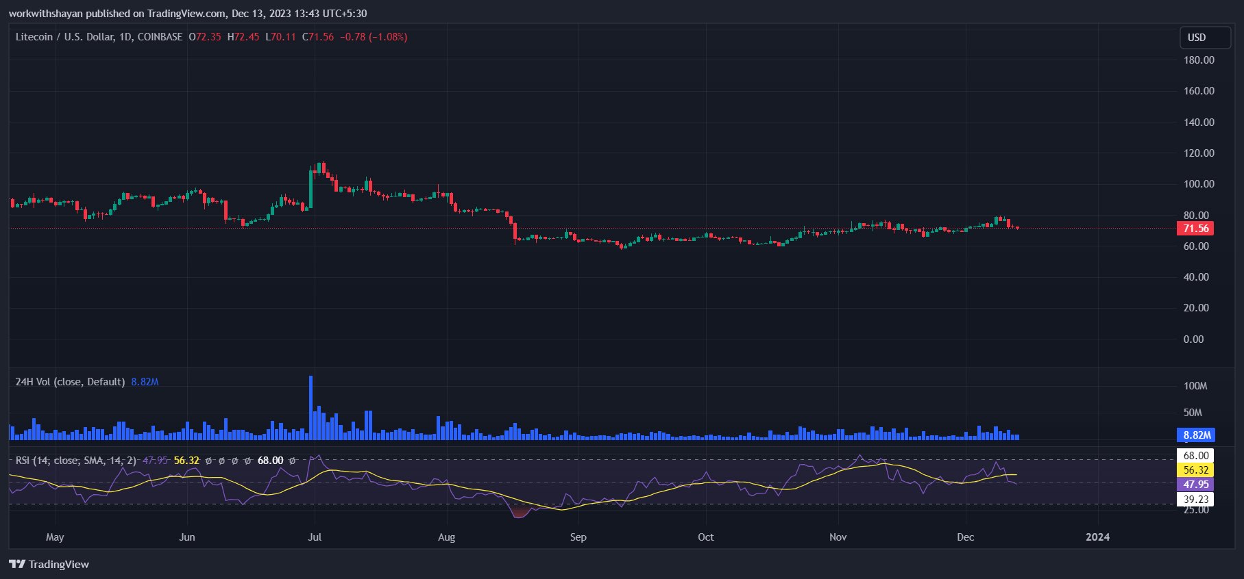Click the tallest volume bar near July
Viewport: 1244px width, 579px height.
310,408
